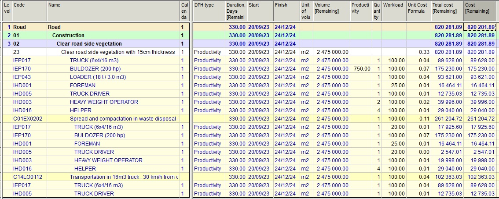Click code cell 23
Screen dimensions: 499x199
point(29,52)
